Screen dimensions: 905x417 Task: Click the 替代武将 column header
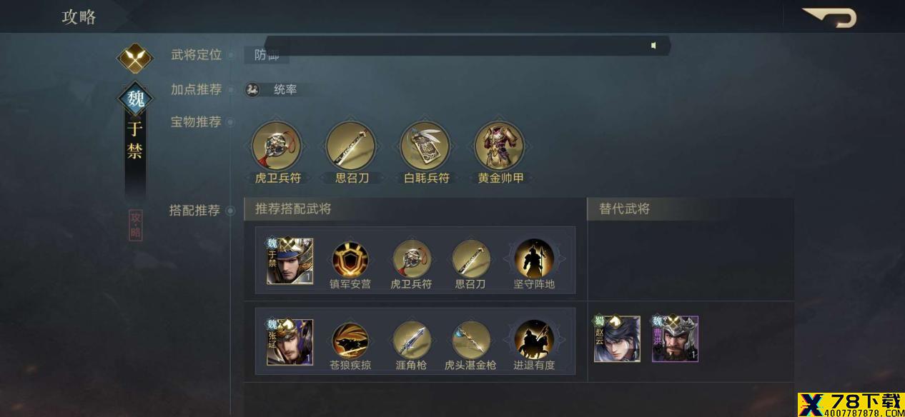[625, 209]
